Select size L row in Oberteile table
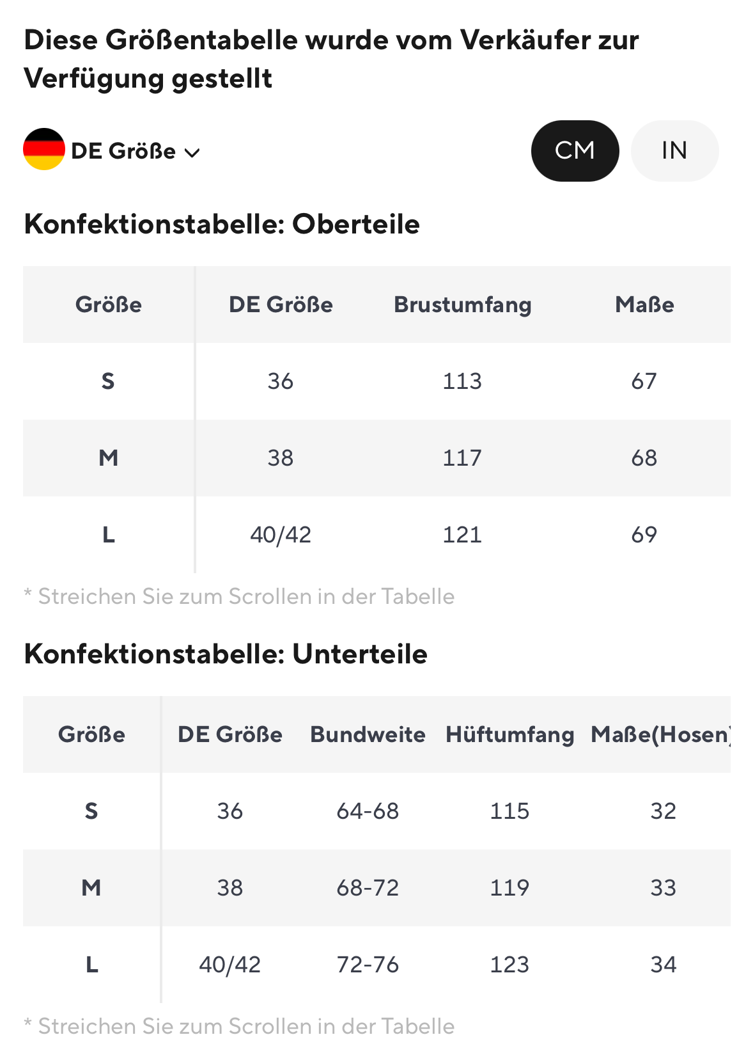This screenshot has height=1060, width=746. point(108,535)
